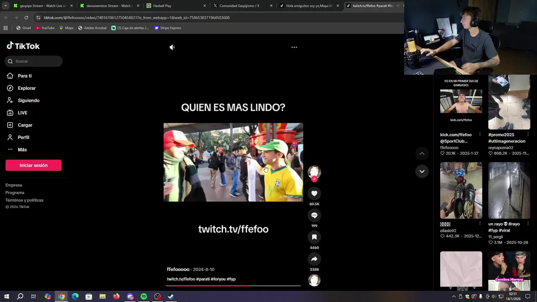This screenshot has height=302, width=537.
Task: Open options for the kick.com/ffefoo card
Action: pyautogui.click(x=480, y=134)
